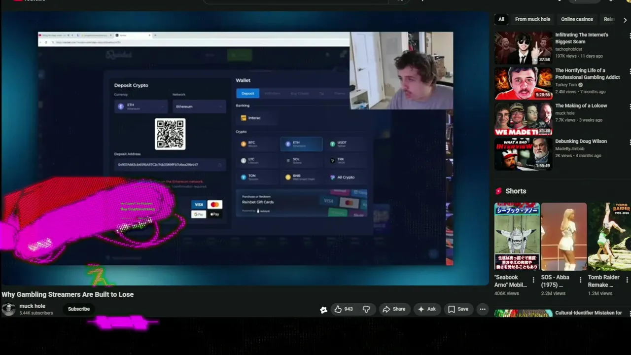Click the Shorts section heading text
Viewport: 631px width, 355px height.
pyautogui.click(x=516, y=191)
